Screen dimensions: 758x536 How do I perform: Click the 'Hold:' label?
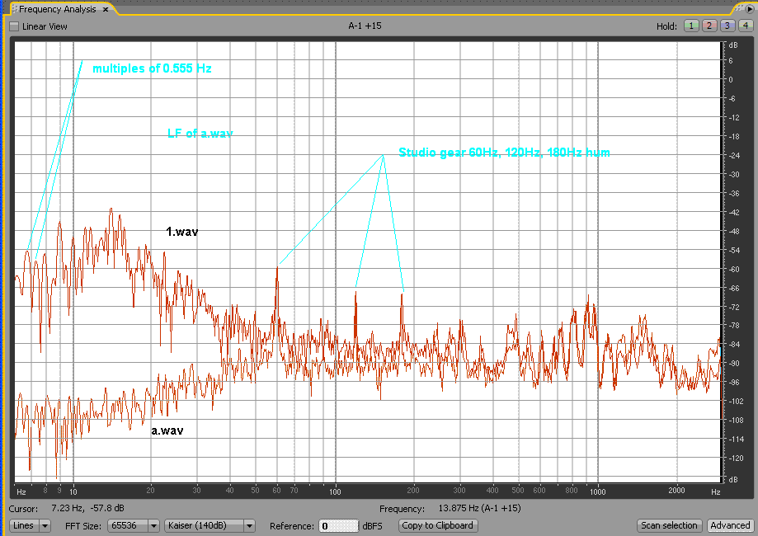coord(666,26)
